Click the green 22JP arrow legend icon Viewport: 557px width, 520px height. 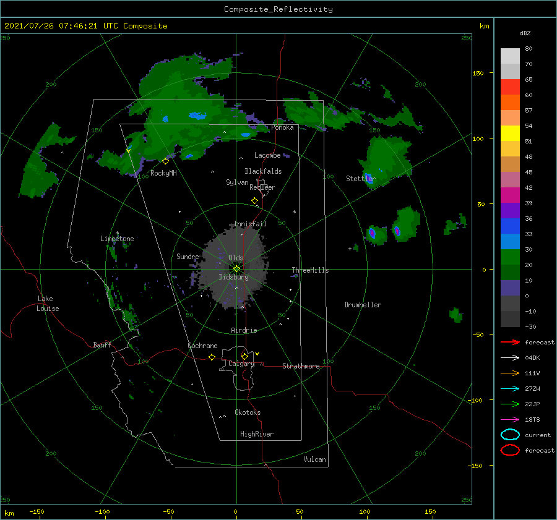(510, 404)
